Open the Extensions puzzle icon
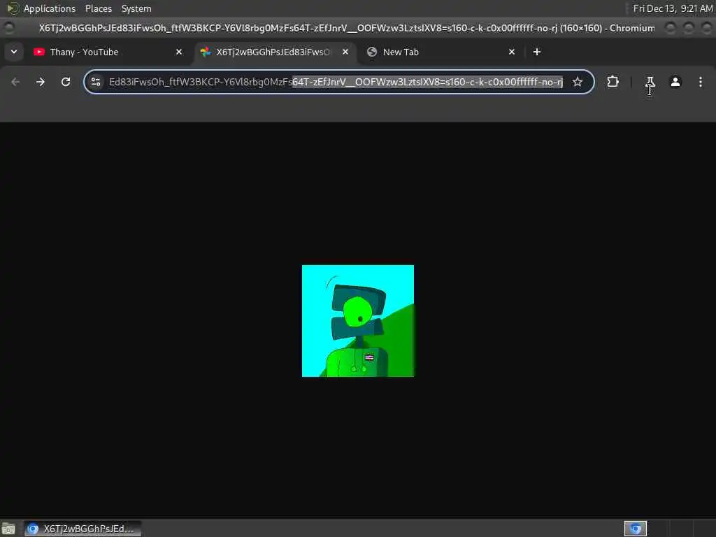 pos(613,83)
